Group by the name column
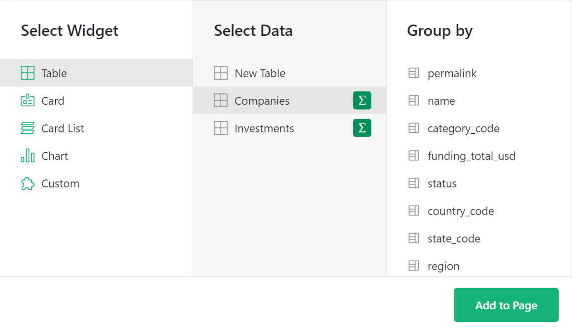 pos(441,101)
